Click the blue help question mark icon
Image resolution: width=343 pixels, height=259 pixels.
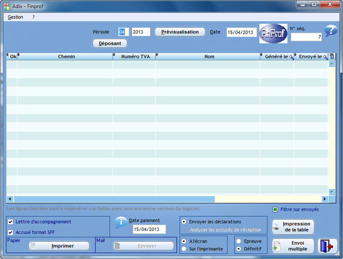331,31
